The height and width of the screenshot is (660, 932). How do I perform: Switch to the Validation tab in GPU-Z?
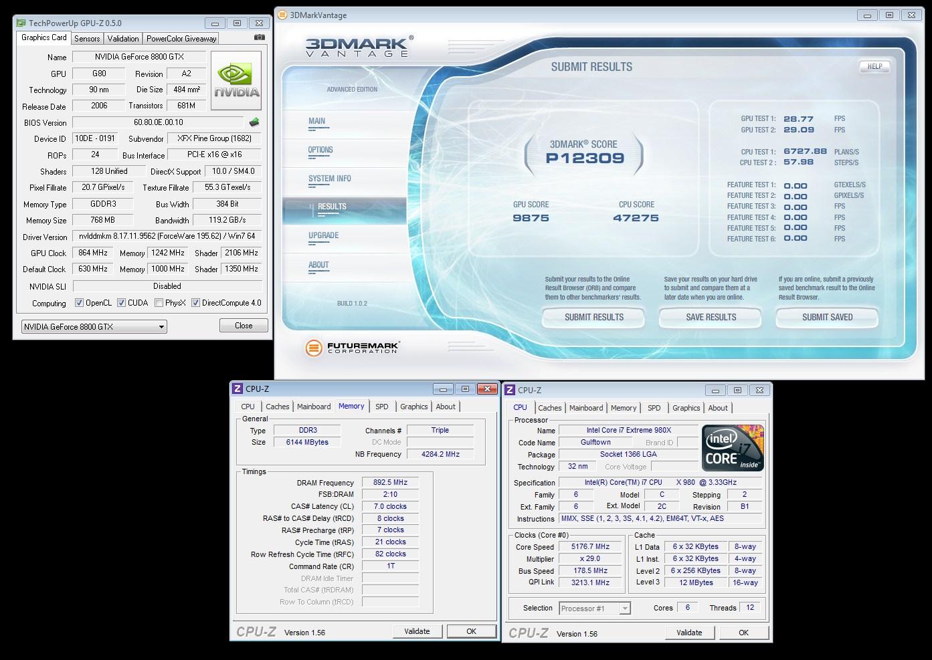coord(123,39)
